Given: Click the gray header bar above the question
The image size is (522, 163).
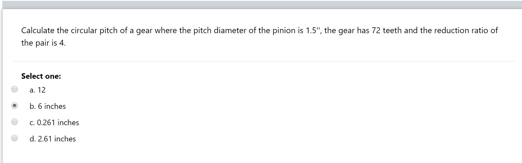Looking at the screenshot, I should (x=261, y=3).
